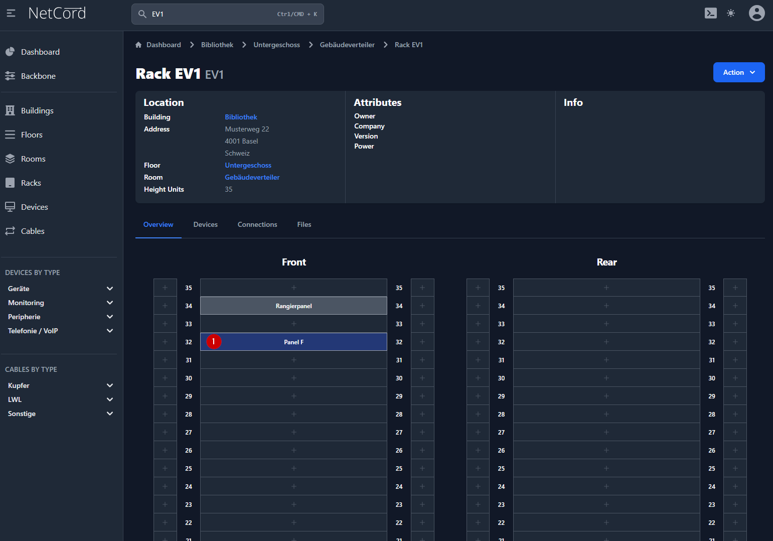The width and height of the screenshot is (773, 541).
Task: Navigate to Racks in sidebar
Action: pos(31,183)
